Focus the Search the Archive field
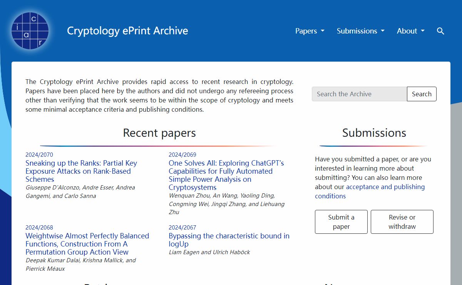The image size is (462, 285). [359, 94]
